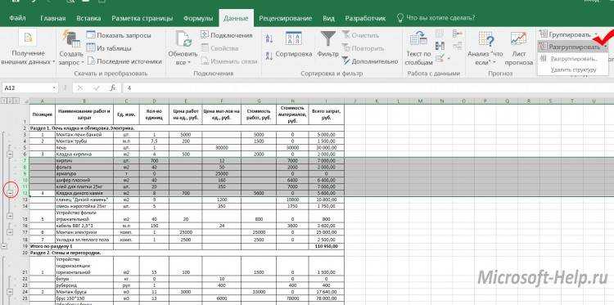Click the select all corner triangle
Viewport: 614px width, 305px height.
(x=26, y=101)
